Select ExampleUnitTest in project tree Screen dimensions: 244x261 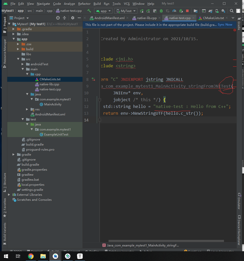pyautogui.click(x=56, y=135)
